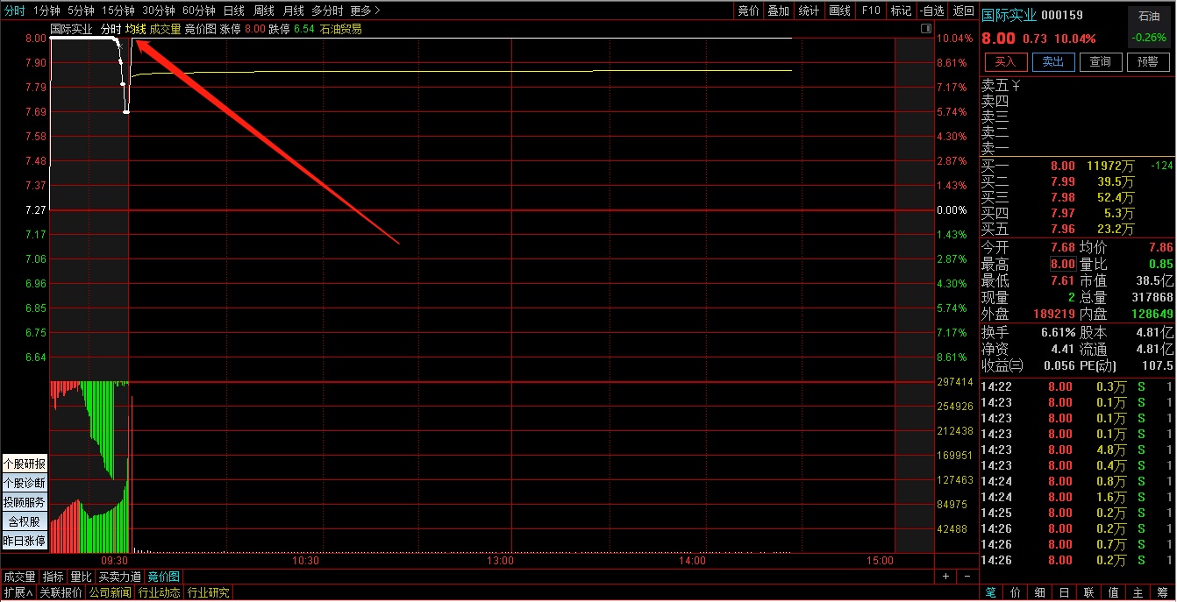Viewport: 1177px width, 602px height.
Task: Activate the 画线 drawing tool
Action: [x=840, y=11]
